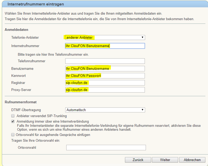Click the Ortsvorwahl für ausgehende Gespräche label
The image size is (208, 166).
click(53, 135)
